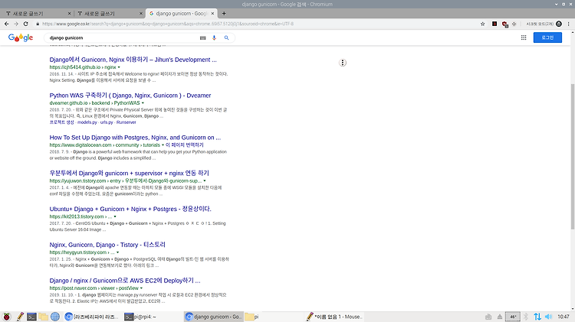Click the taskbar clock showing 10:47
This screenshot has width=575, height=322.
tap(563, 317)
